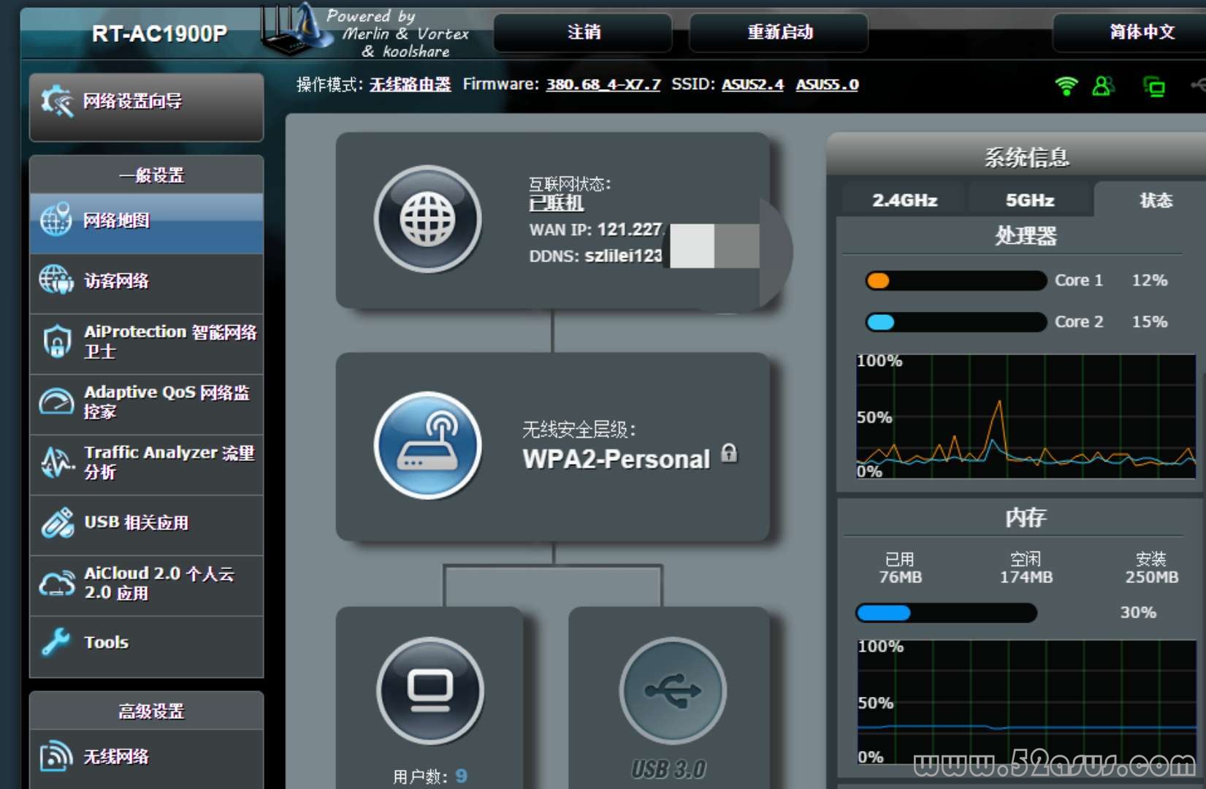Click the 174MB free memory value

pos(1026,577)
